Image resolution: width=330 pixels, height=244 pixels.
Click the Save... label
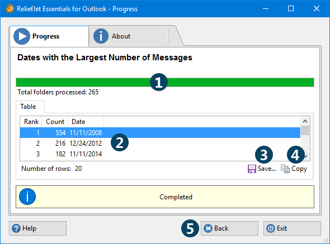click(x=267, y=169)
